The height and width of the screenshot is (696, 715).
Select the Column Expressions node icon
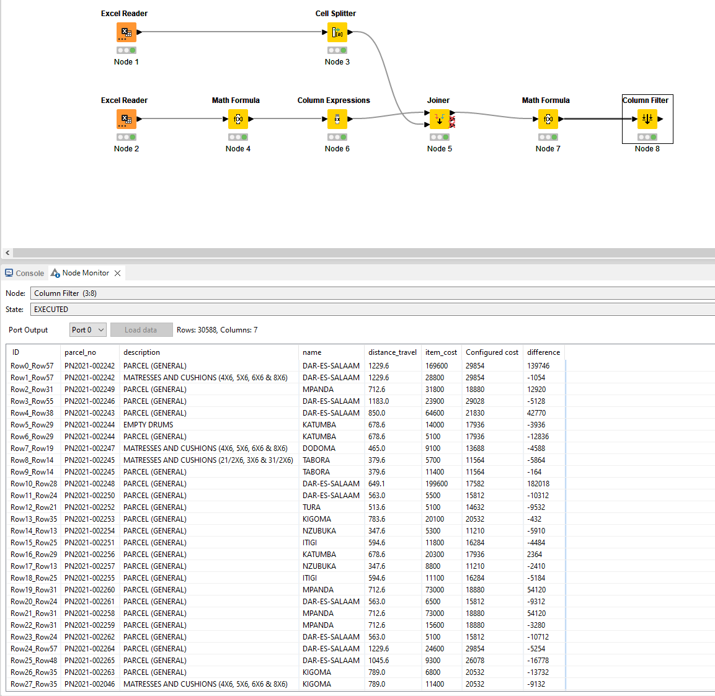(x=337, y=119)
